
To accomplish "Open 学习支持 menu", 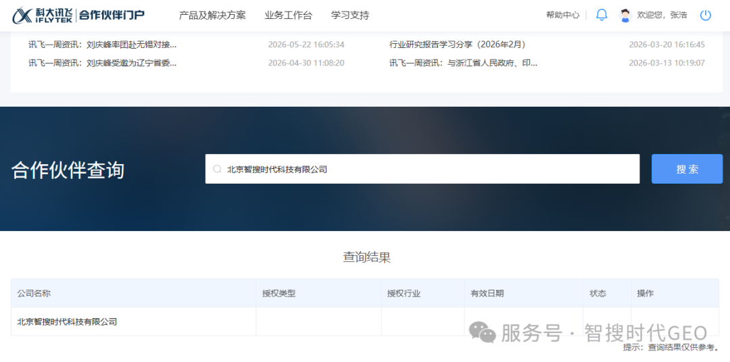I will (350, 16).
